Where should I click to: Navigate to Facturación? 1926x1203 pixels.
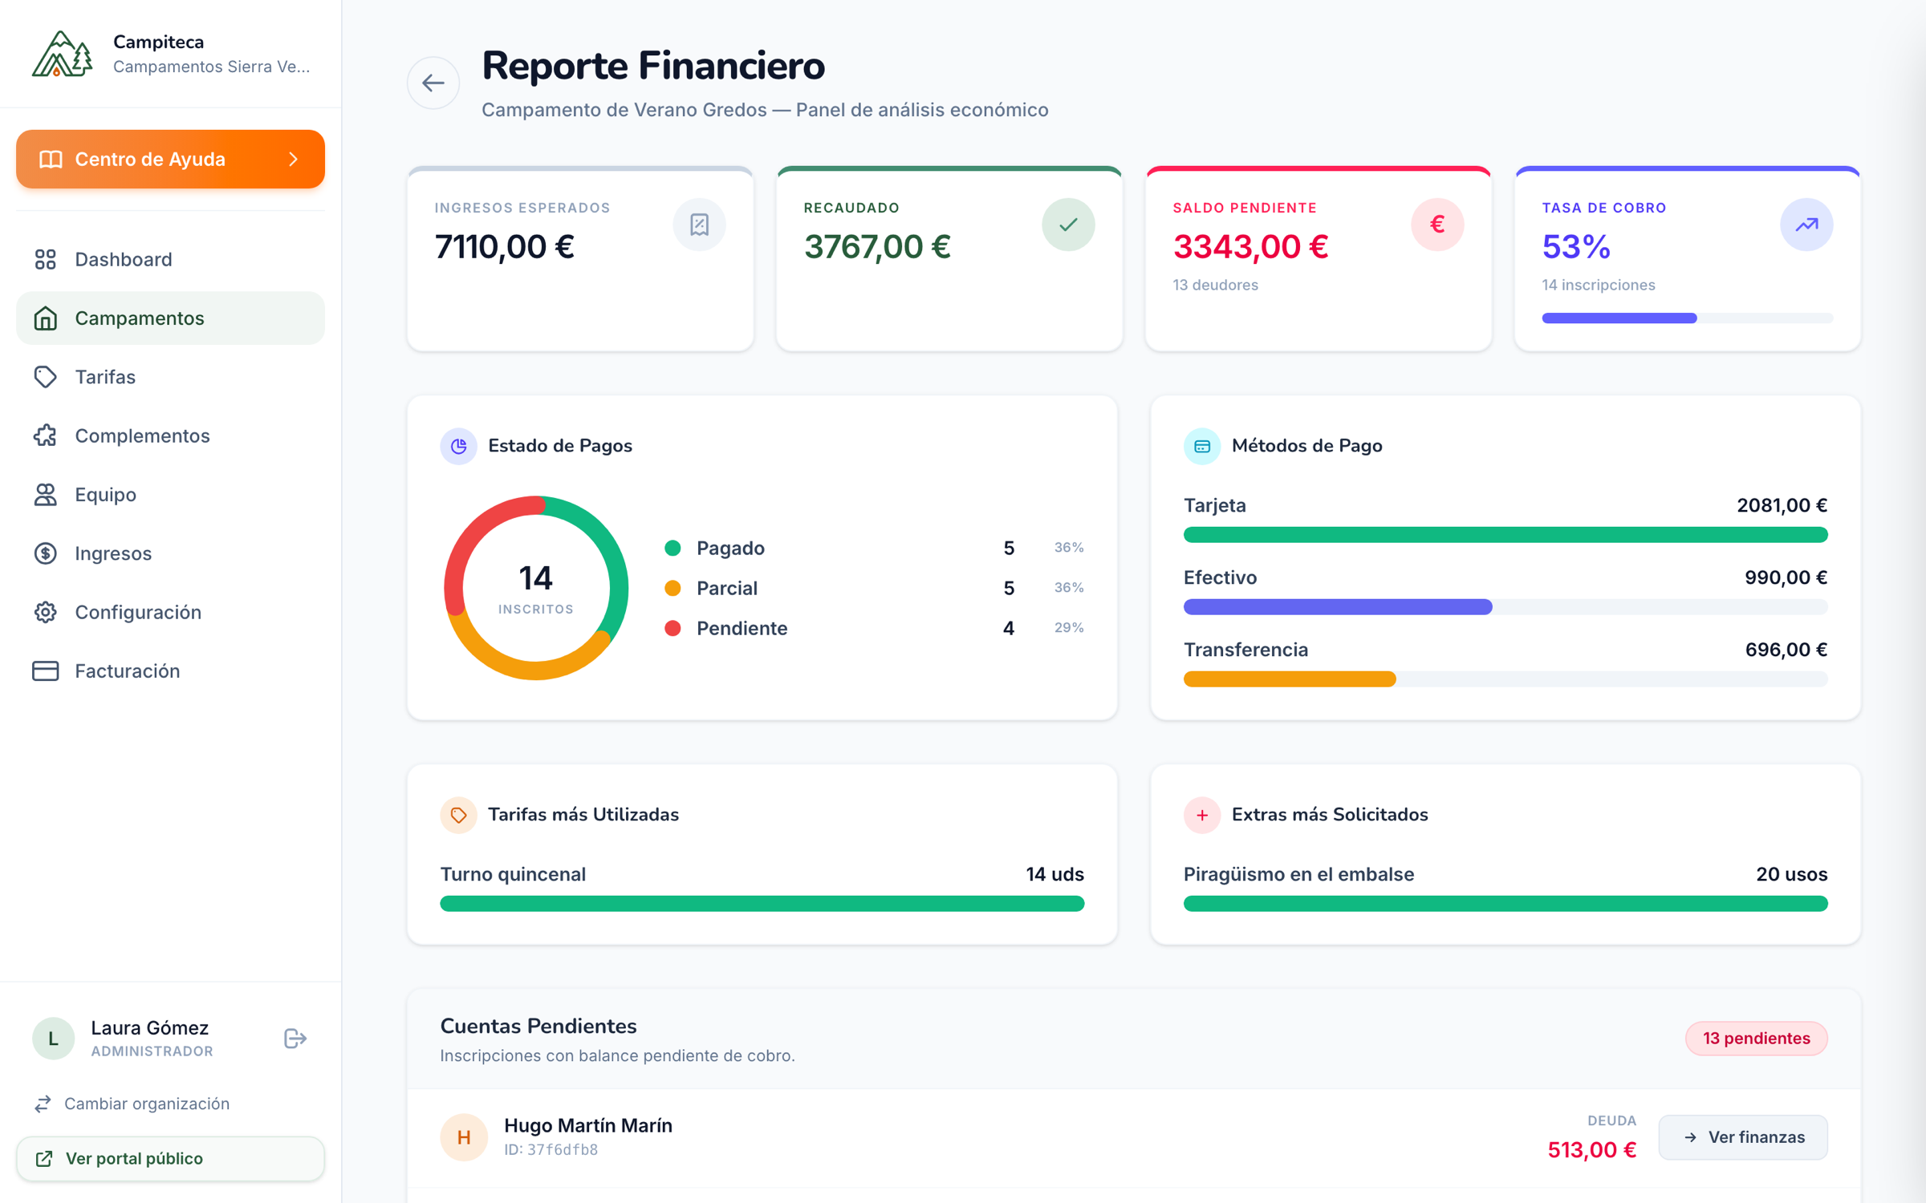[x=170, y=671]
